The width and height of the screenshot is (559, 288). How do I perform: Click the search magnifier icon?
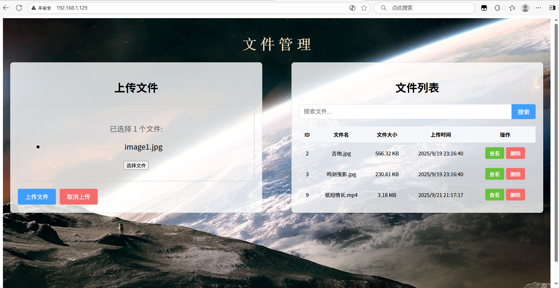[x=383, y=8]
